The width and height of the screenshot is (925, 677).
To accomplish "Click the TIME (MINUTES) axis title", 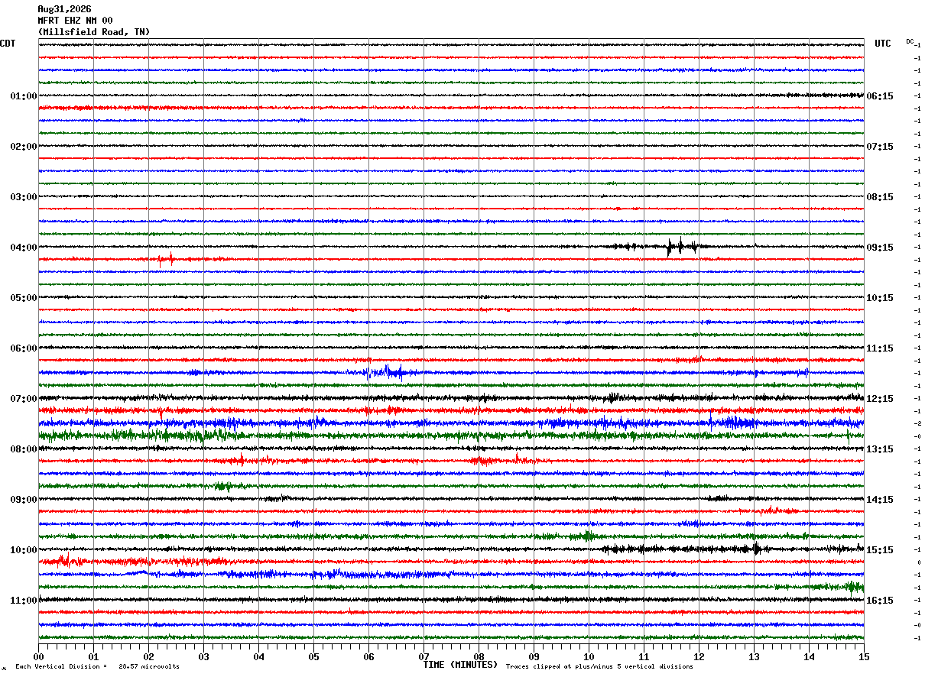I will click(460, 665).
